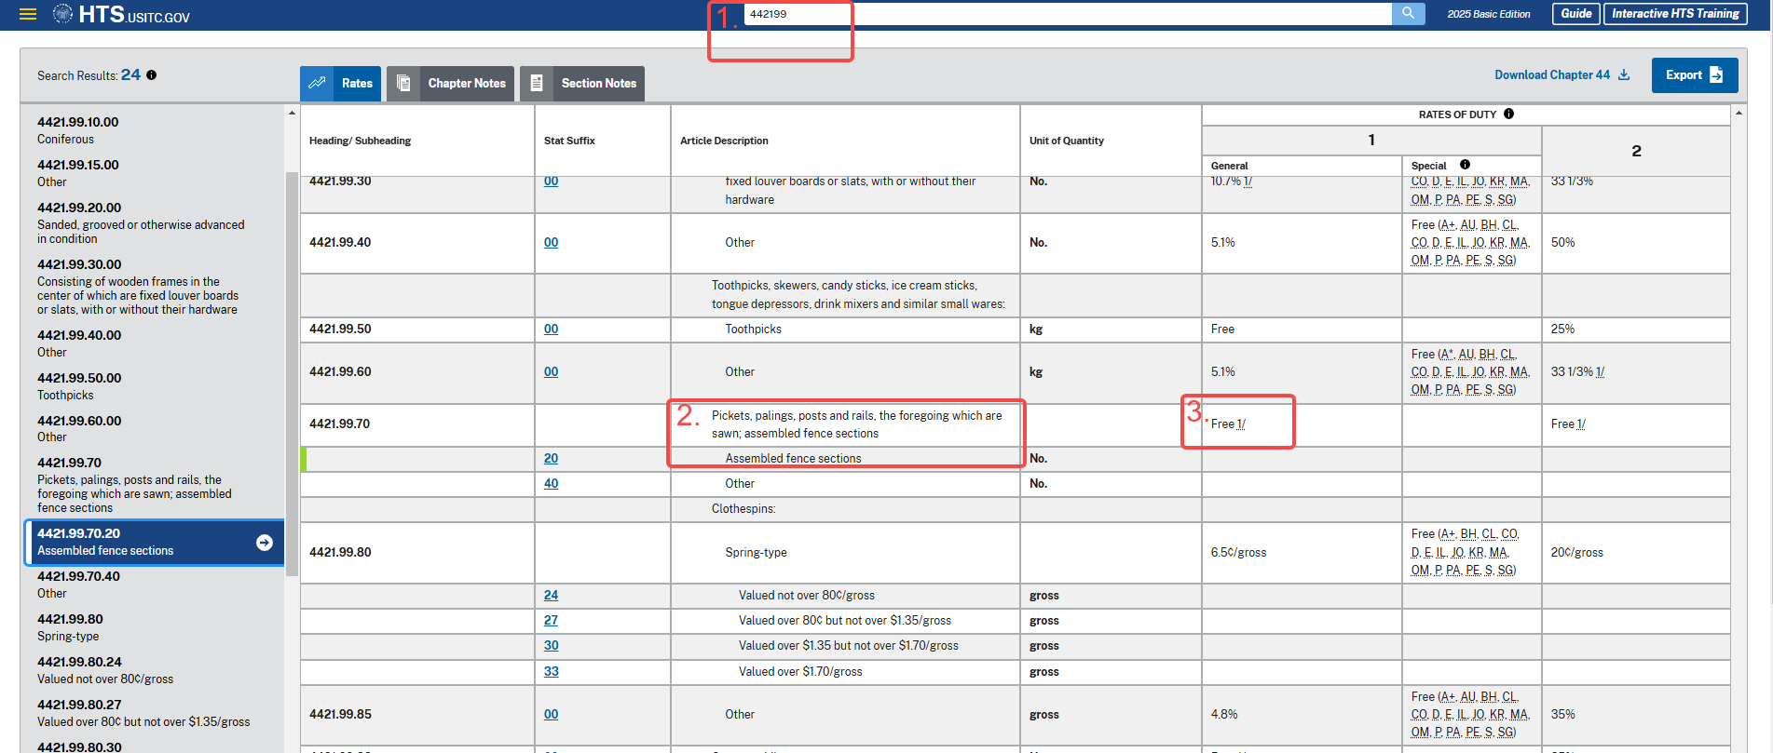Viewport: 1773px width, 753px height.
Task: Click stat suffix 40 link under 4421.99.70
Action: click(552, 484)
